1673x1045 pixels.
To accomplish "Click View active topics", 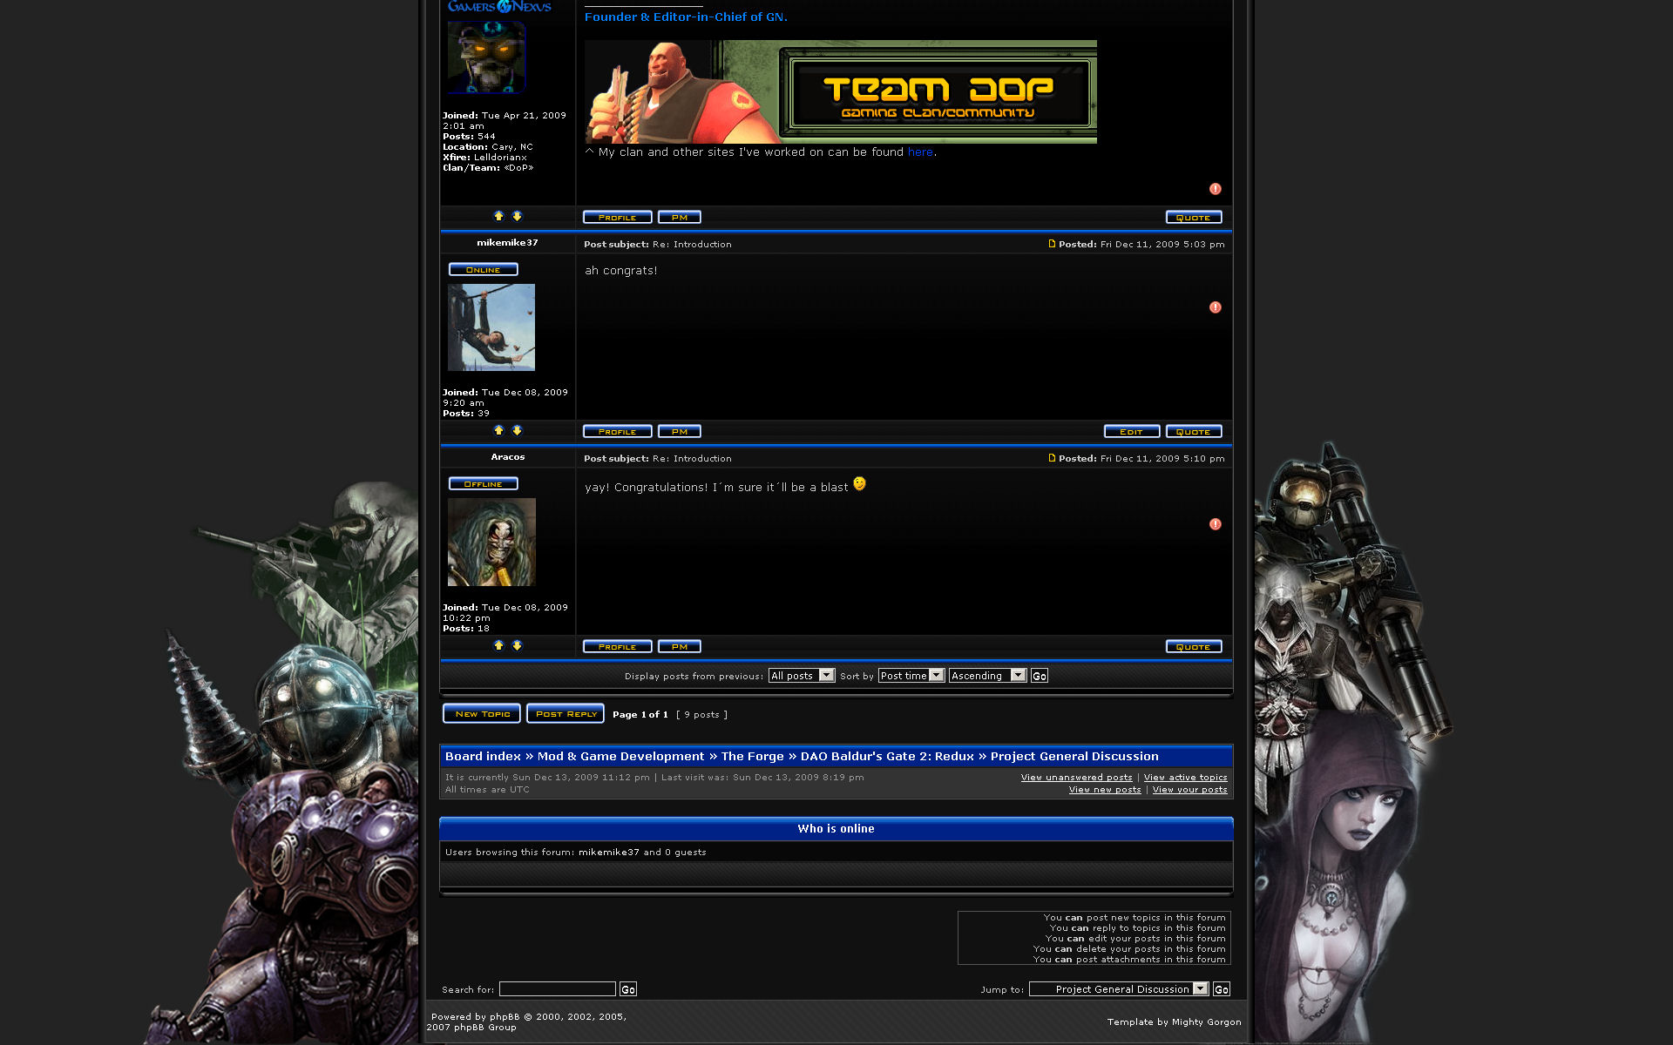I will (1185, 778).
